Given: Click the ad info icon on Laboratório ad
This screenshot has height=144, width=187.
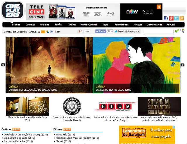Looking at the screenshot, I should click(174, 127).
